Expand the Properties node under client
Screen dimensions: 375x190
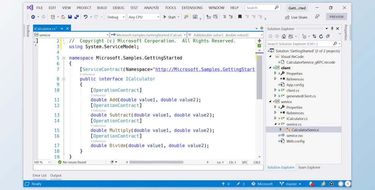(275, 73)
